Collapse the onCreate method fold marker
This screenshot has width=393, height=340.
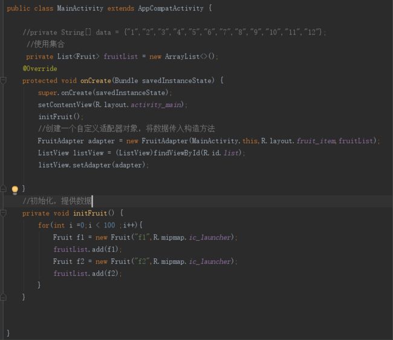click(3, 80)
